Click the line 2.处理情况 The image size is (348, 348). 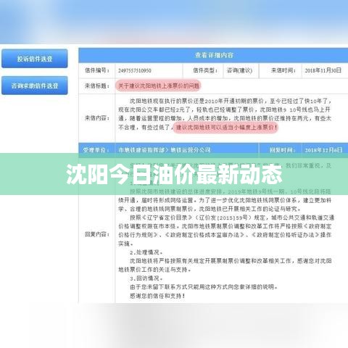click(x=146, y=252)
